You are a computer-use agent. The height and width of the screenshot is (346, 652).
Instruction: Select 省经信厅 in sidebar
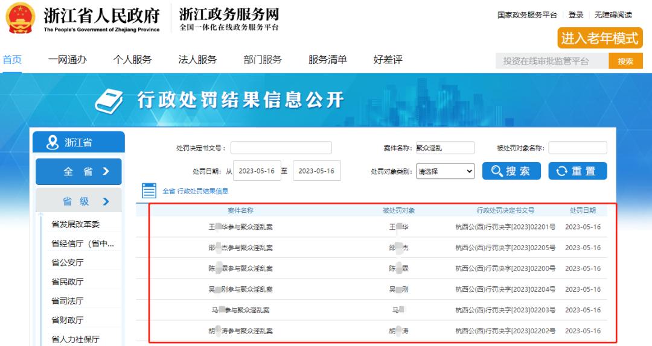point(82,244)
